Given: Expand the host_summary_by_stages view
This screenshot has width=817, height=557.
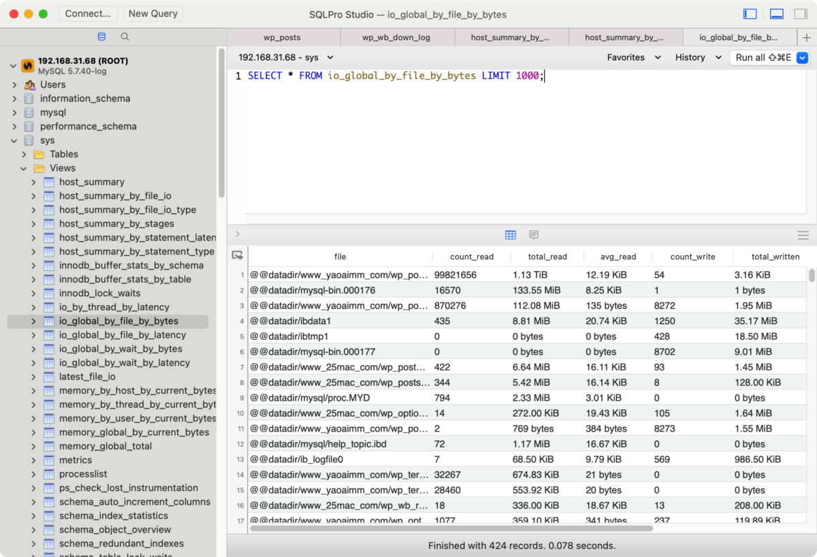Looking at the screenshot, I should (x=33, y=223).
